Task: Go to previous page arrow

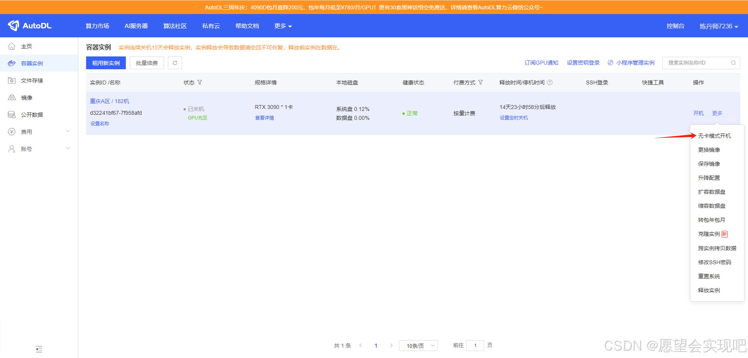Action: tap(361, 346)
